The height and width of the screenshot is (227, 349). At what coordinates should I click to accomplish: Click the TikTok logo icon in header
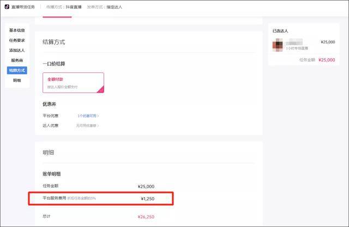point(7,8)
